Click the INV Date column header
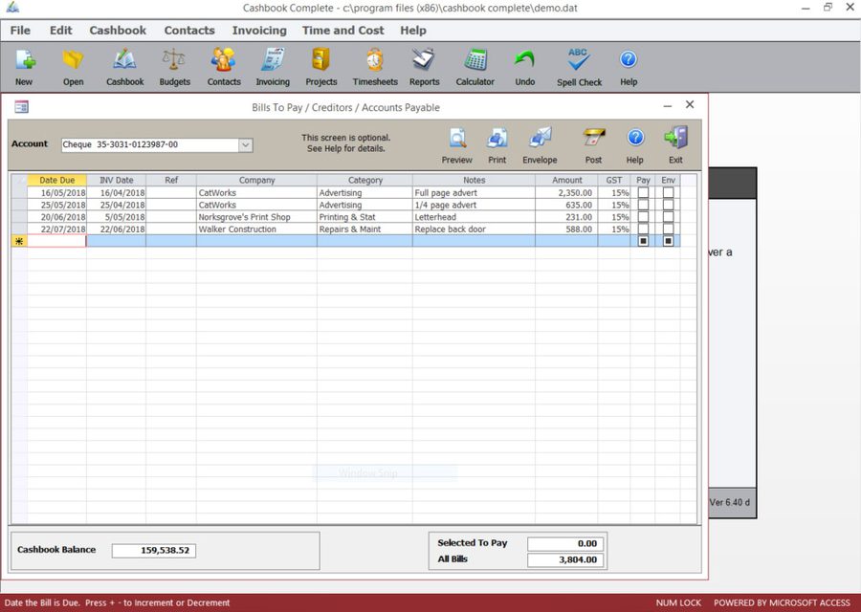The height and width of the screenshot is (612, 861). (x=117, y=180)
